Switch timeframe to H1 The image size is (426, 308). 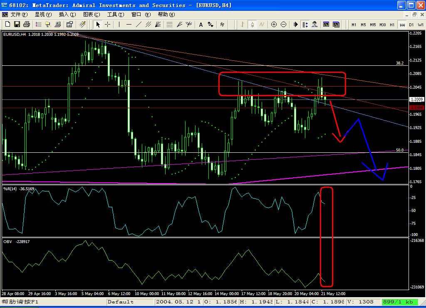392,25
